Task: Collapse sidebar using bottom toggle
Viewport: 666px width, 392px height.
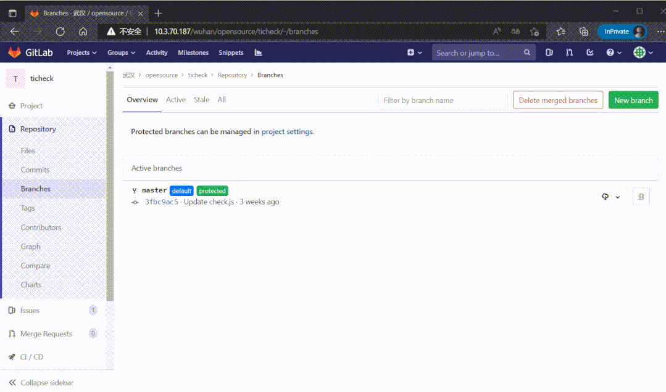Action: 41,383
